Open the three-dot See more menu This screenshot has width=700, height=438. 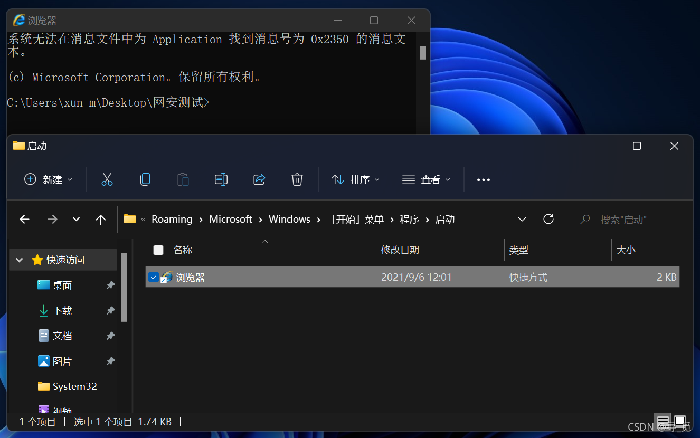pos(484,180)
